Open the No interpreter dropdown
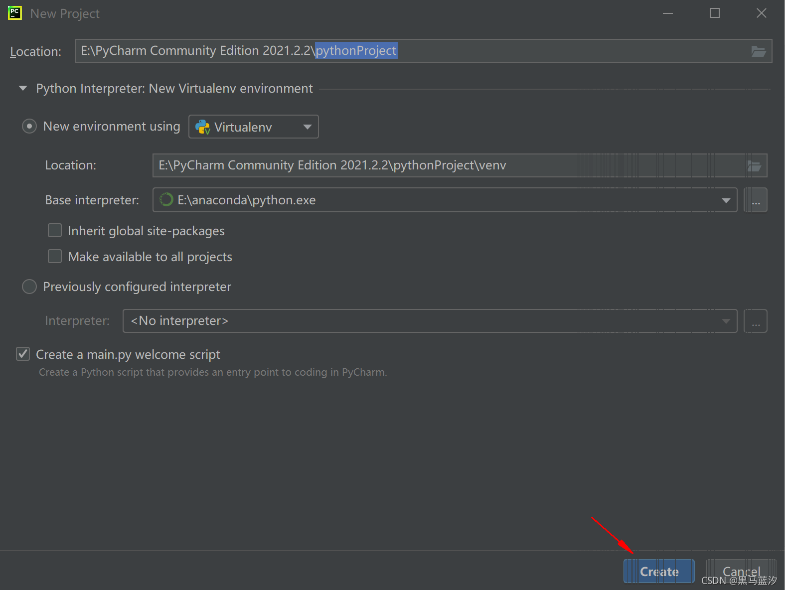Image resolution: width=785 pixels, height=590 pixels. (x=430, y=321)
